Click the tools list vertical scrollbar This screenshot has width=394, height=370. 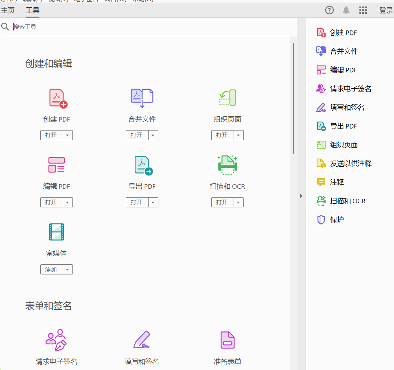(x=293, y=99)
